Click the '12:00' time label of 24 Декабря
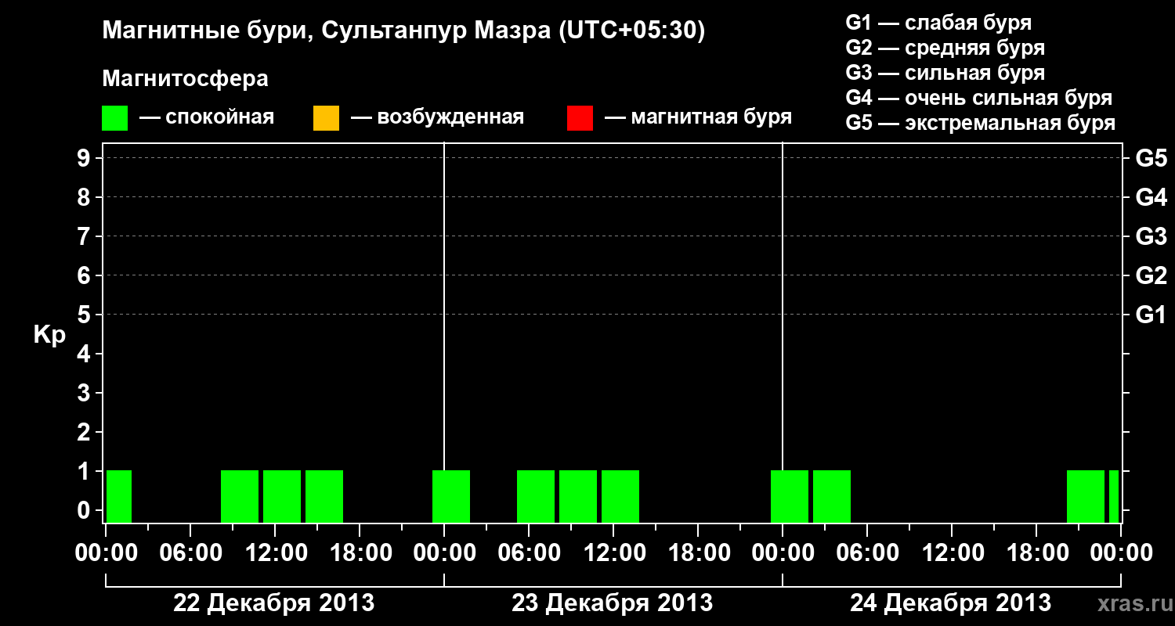The height and width of the screenshot is (626, 1175). coord(952,553)
